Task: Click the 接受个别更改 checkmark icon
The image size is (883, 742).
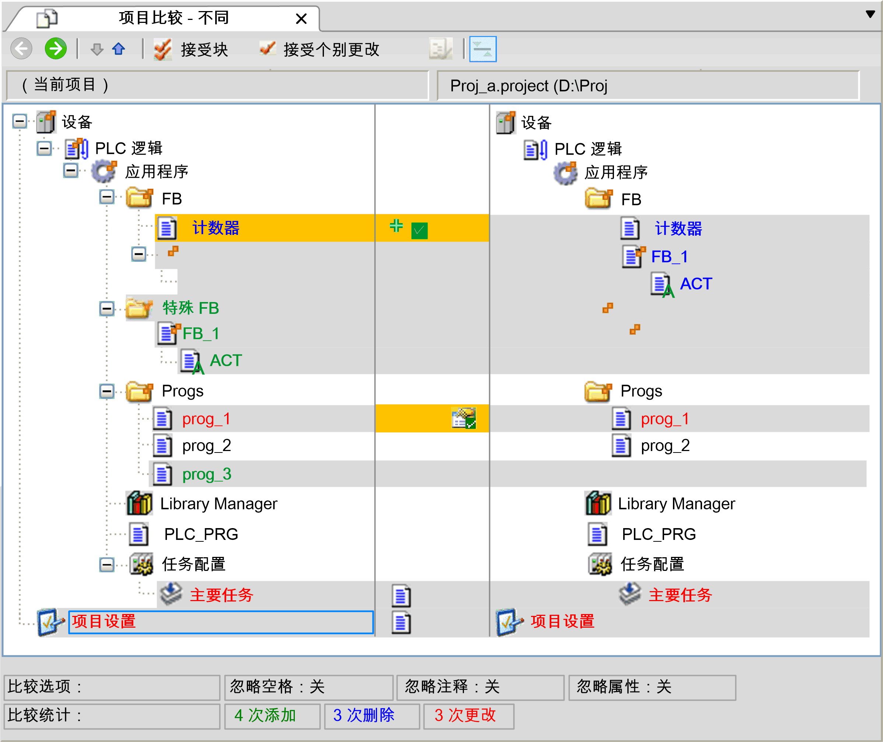Action: click(x=268, y=48)
